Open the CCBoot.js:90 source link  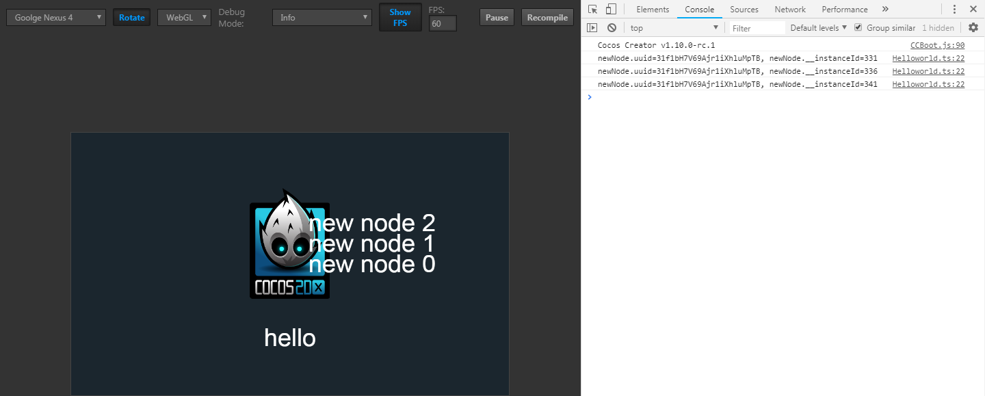coord(937,45)
